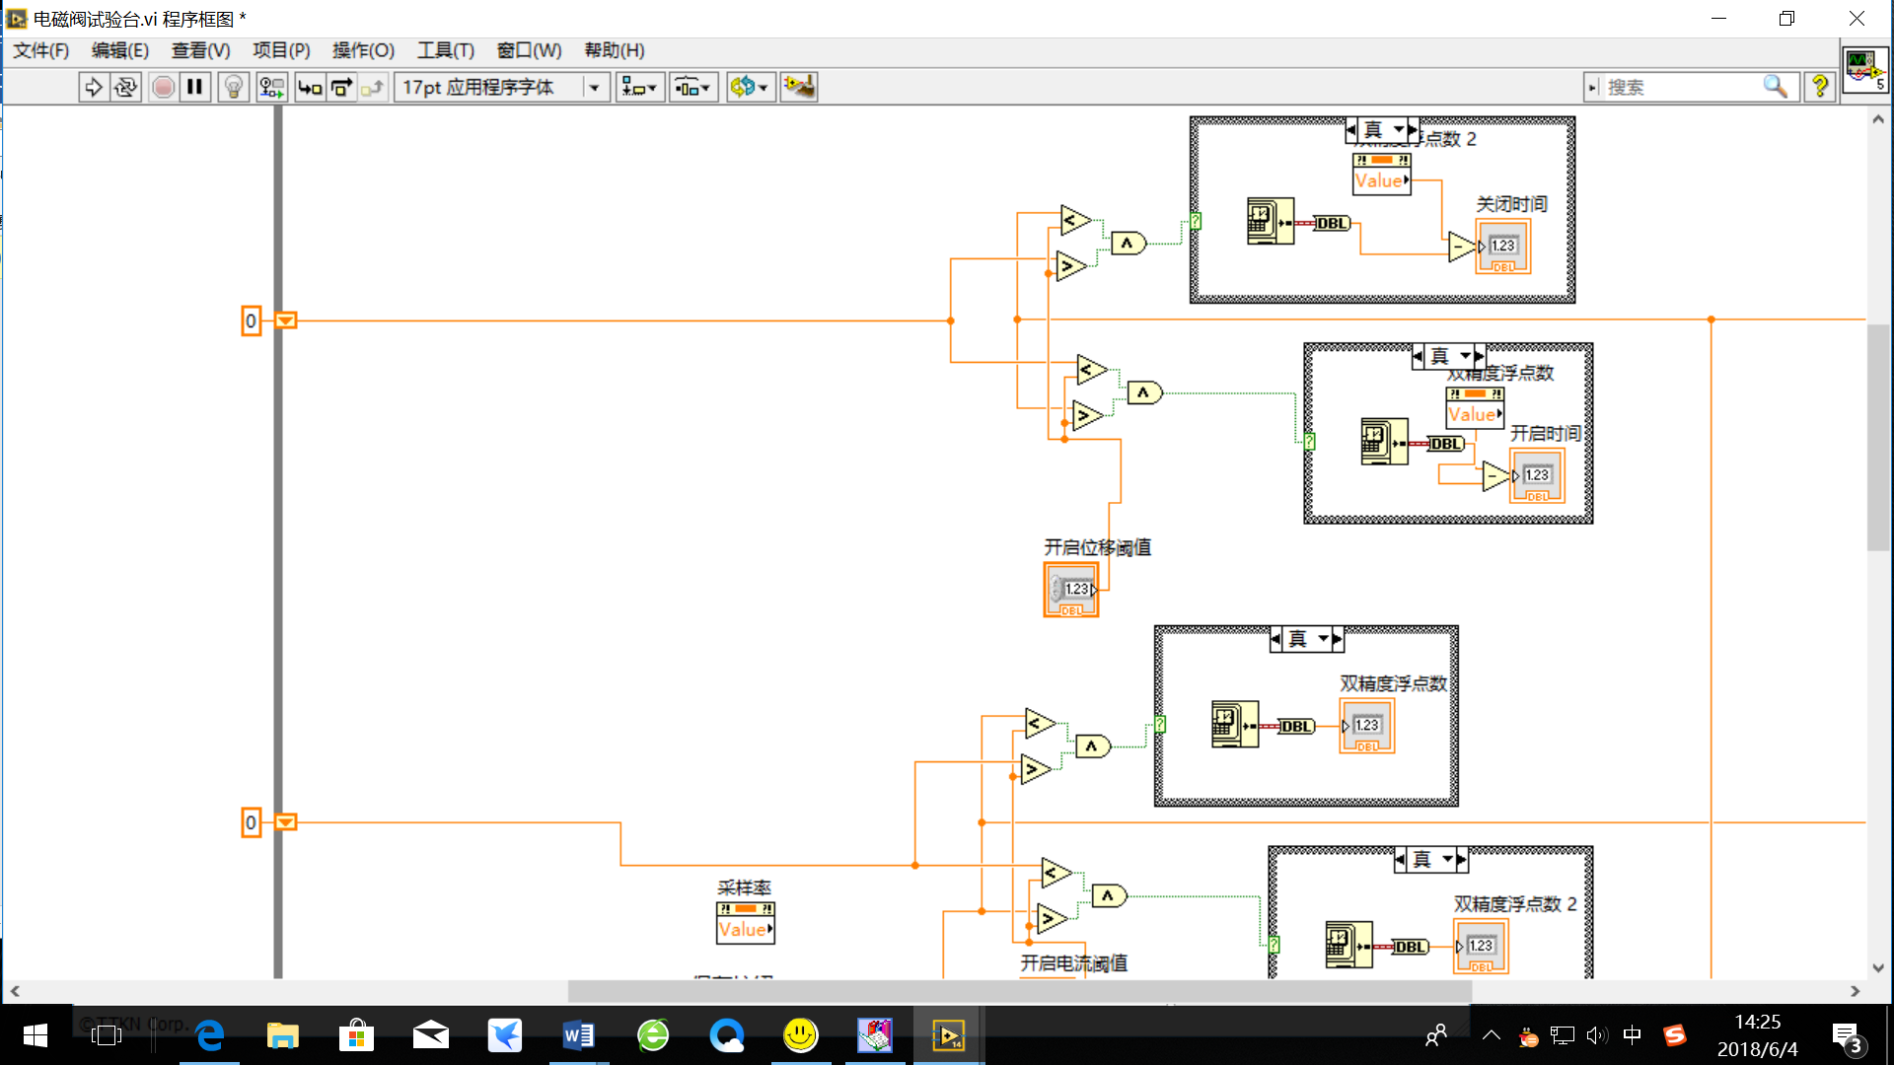Viewport: 1894px width, 1065px height.
Task: Open the 工具(T) menu
Action: pyautogui.click(x=445, y=50)
